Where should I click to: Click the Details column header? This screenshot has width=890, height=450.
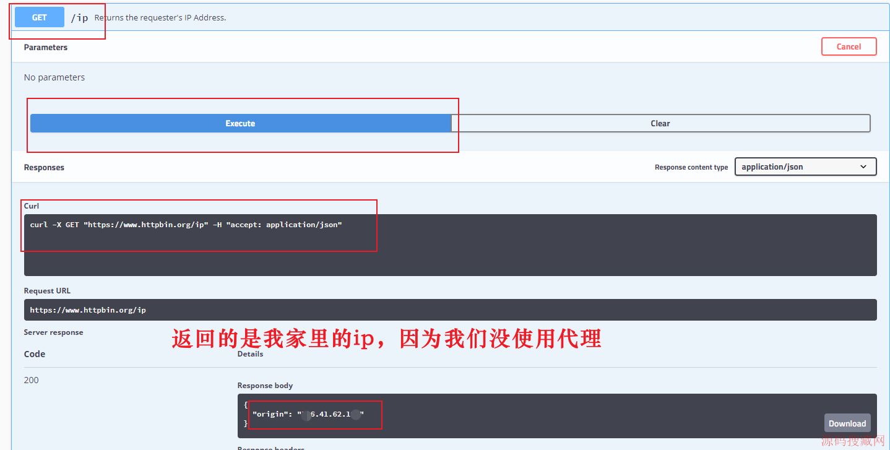coord(250,354)
